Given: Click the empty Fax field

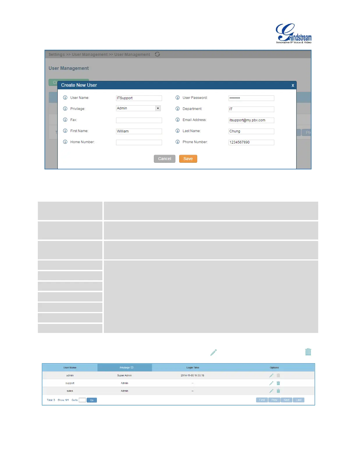Looking at the screenshot, I should 139,120.
